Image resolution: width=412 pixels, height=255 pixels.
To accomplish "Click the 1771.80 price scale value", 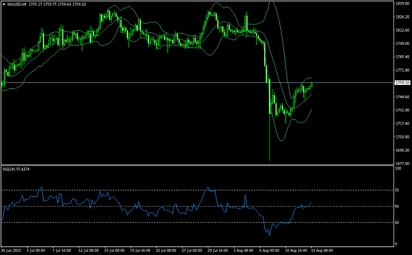I will click(403, 70).
